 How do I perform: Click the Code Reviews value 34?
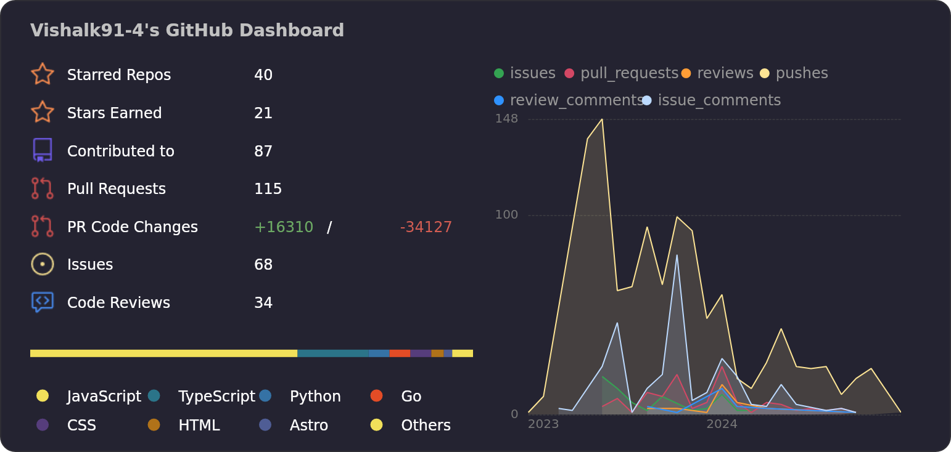[263, 303]
